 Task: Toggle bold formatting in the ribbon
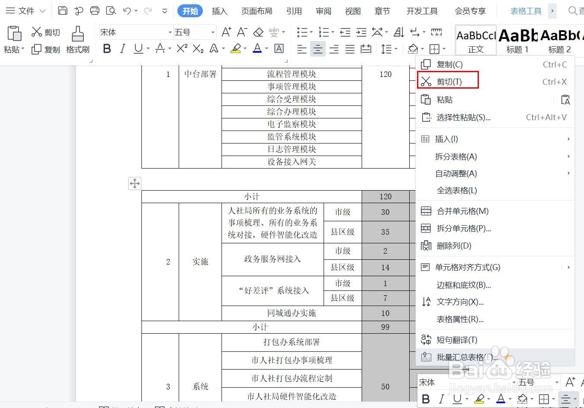106,49
